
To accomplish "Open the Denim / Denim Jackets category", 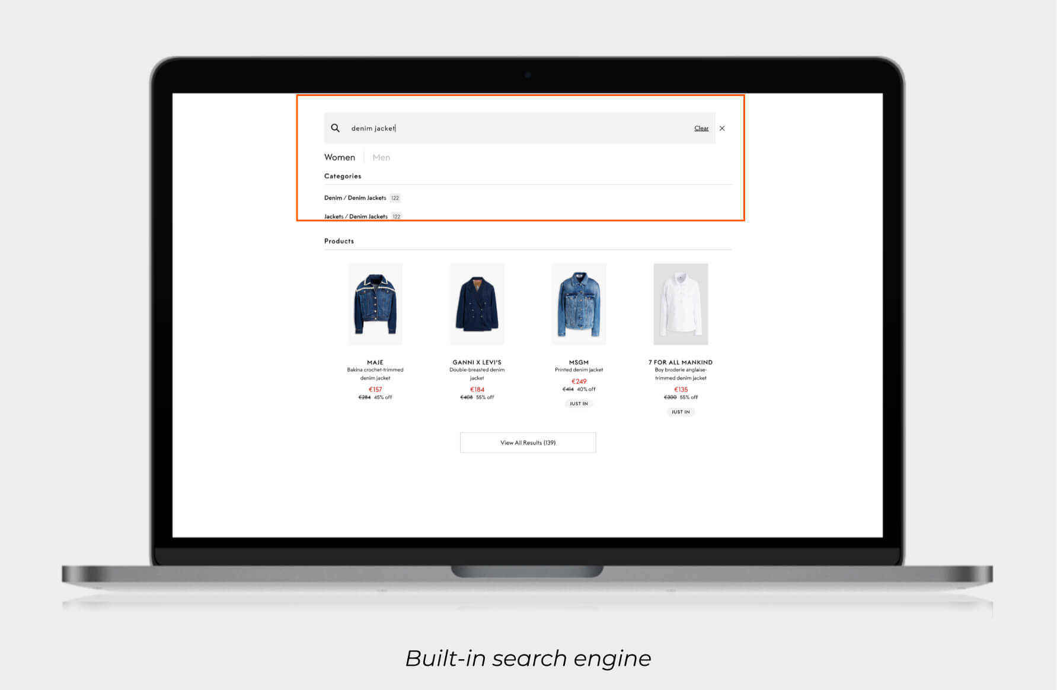I will click(354, 197).
